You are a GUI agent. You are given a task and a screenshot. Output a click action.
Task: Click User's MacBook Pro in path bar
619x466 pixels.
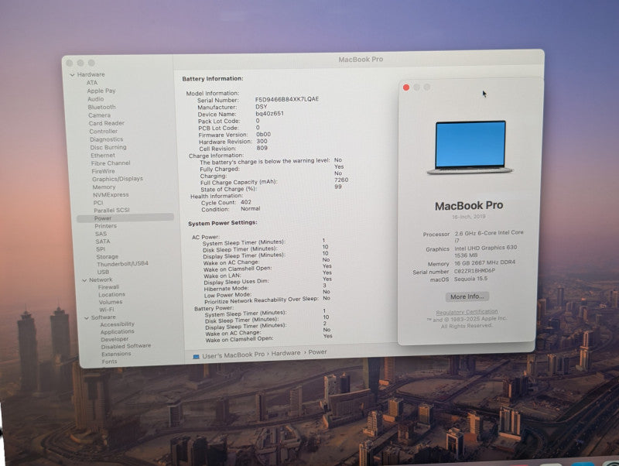pyautogui.click(x=234, y=355)
